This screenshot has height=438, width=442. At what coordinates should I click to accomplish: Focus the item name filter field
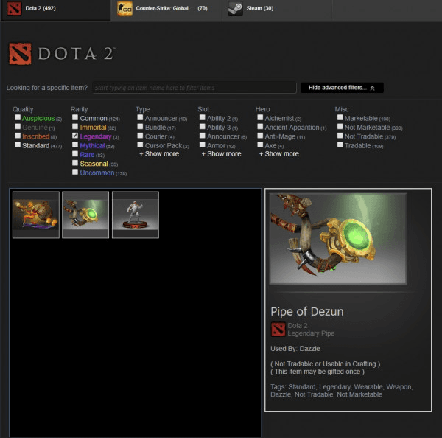point(194,88)
